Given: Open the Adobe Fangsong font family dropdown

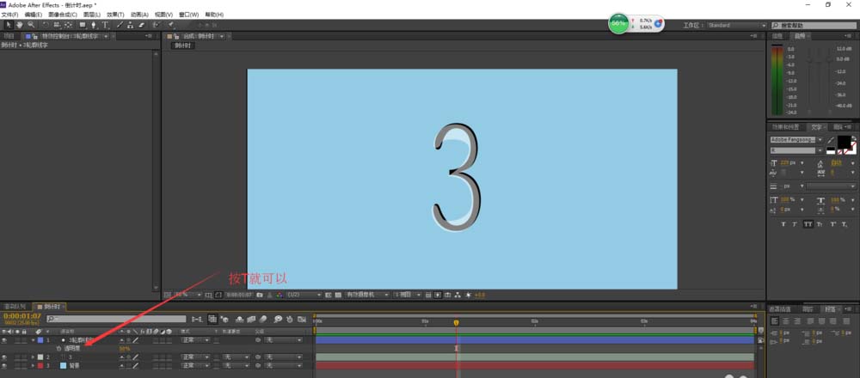Looking at the screenshot, I should [796, 140].
